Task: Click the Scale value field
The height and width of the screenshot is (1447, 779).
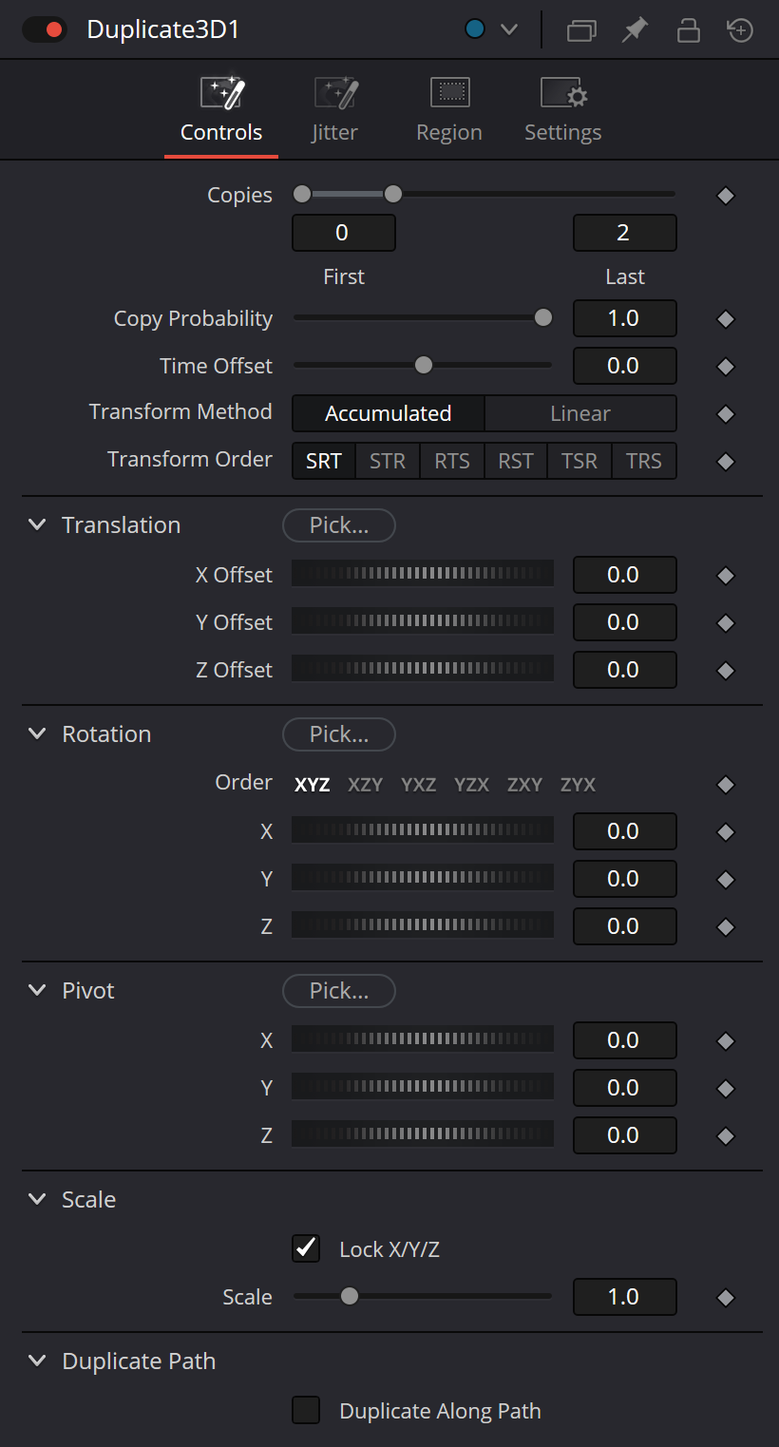Action: click(624, 1297)
